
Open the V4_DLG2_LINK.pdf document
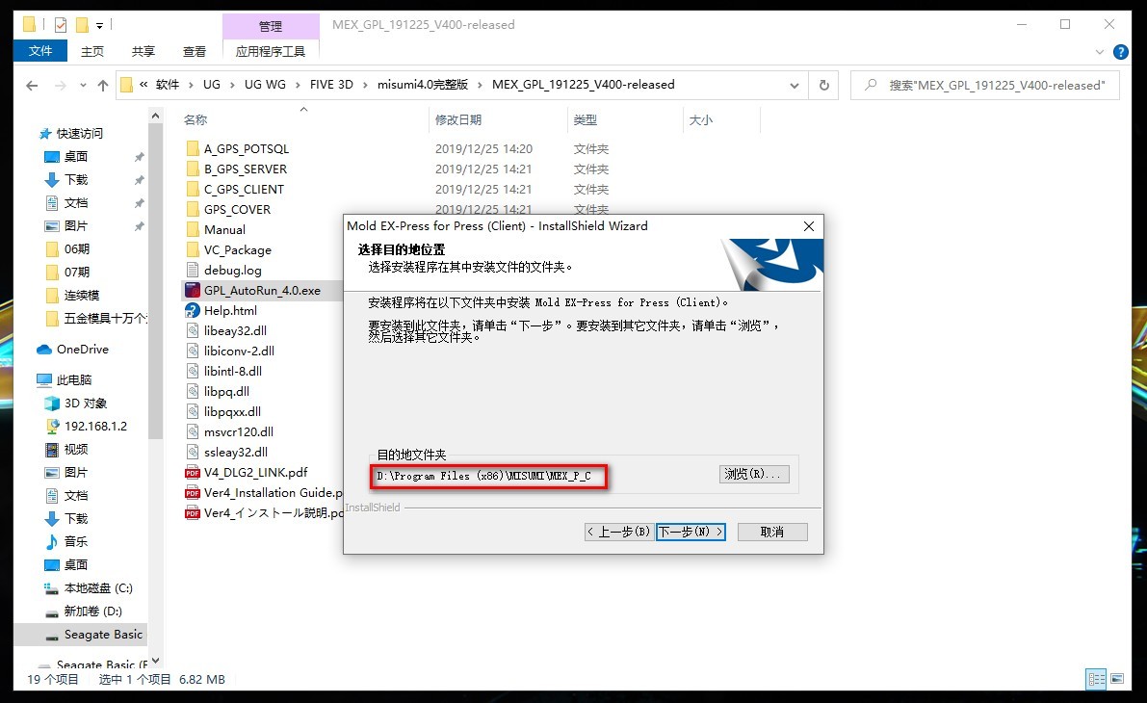[240, 472]
